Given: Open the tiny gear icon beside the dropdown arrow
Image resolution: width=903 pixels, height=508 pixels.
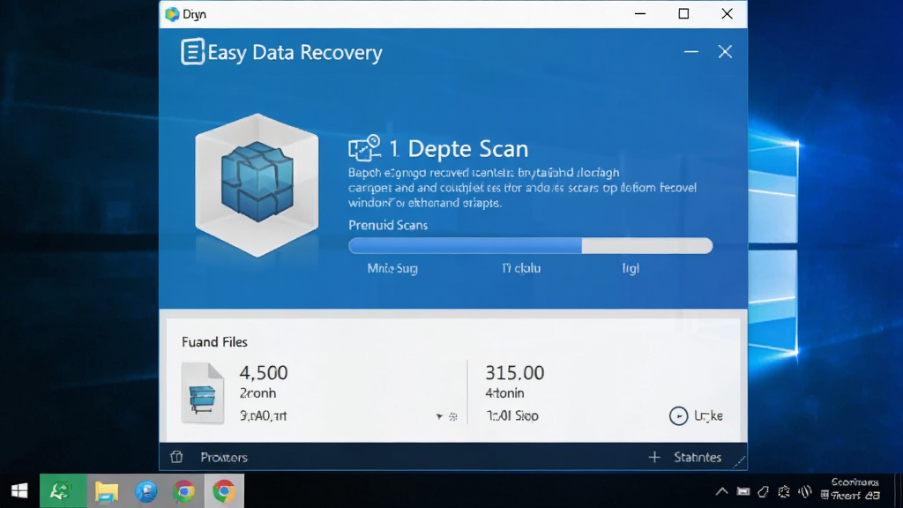Looking at the screenshot, I should (x=453, y=416).
